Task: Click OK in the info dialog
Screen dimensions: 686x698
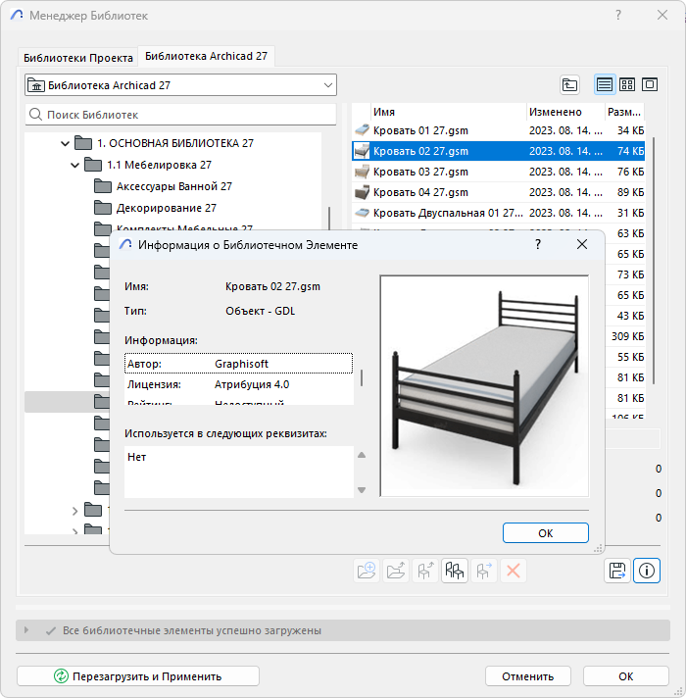Action: [x=546, y=533]
